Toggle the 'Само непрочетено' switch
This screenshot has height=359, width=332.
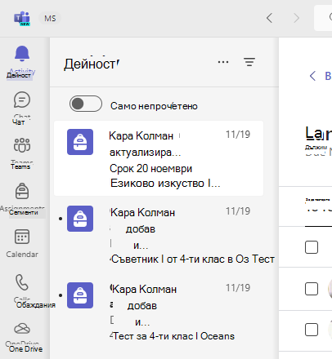click(x=86, y=104)
